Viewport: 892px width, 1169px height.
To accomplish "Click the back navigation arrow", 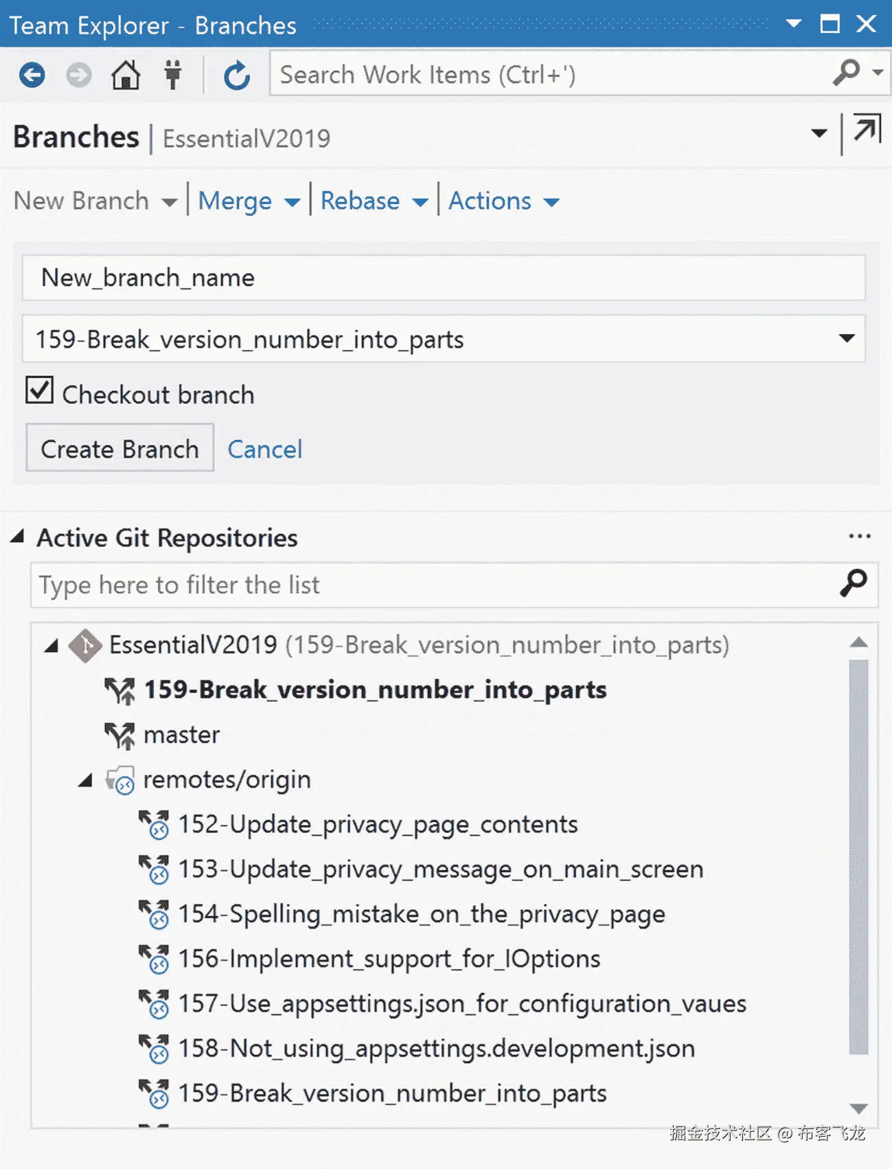I will click(x=32, y=75).
